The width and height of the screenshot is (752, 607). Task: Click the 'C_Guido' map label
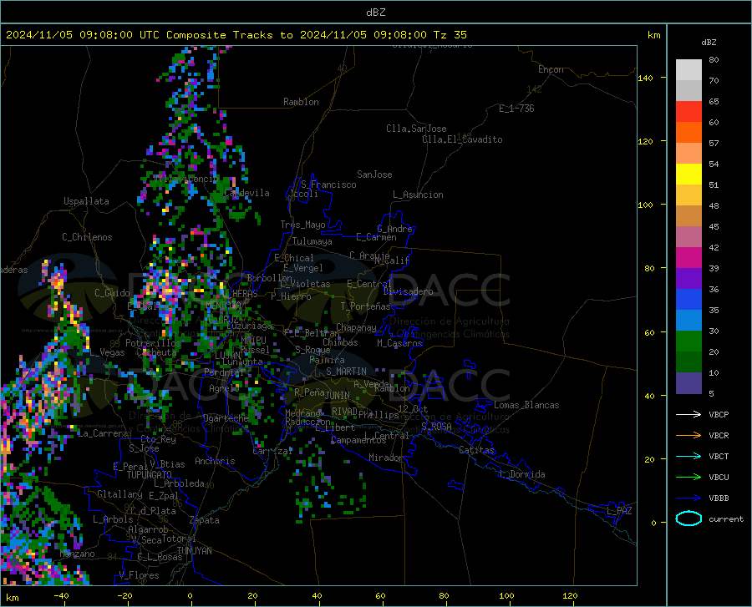coord(112,293)
